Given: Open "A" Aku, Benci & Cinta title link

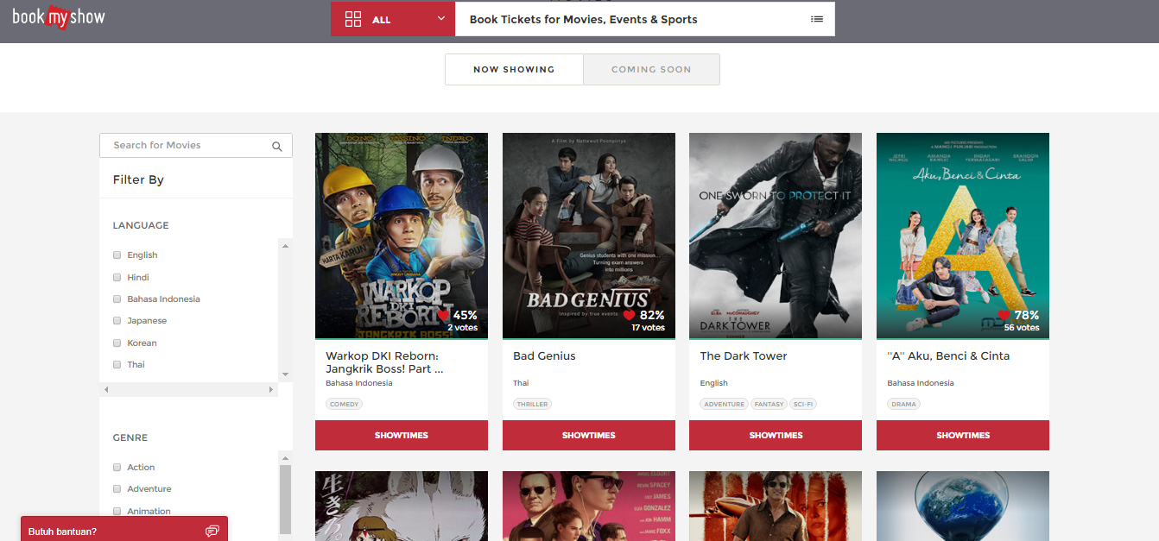Looking at the screenshot, I should point(948,355).
